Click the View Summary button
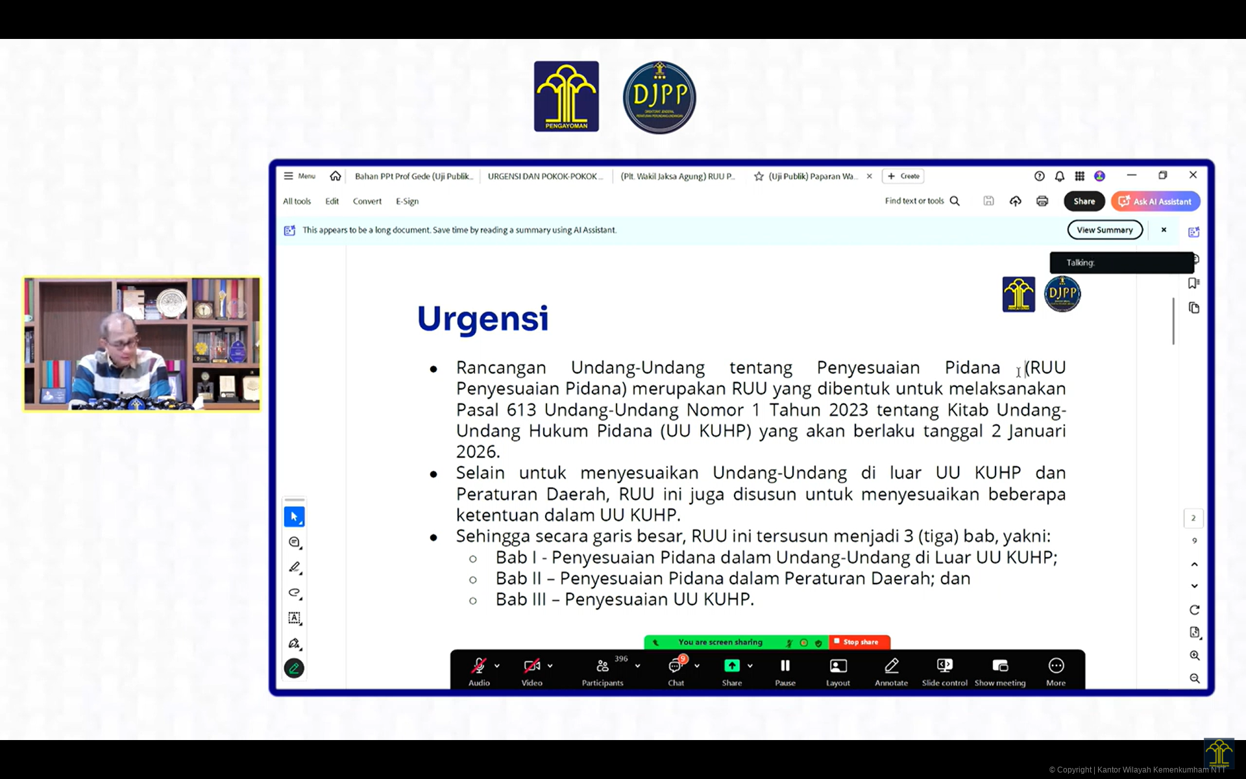Viewport: 1246px width, 779px height. coord(1105,230)
